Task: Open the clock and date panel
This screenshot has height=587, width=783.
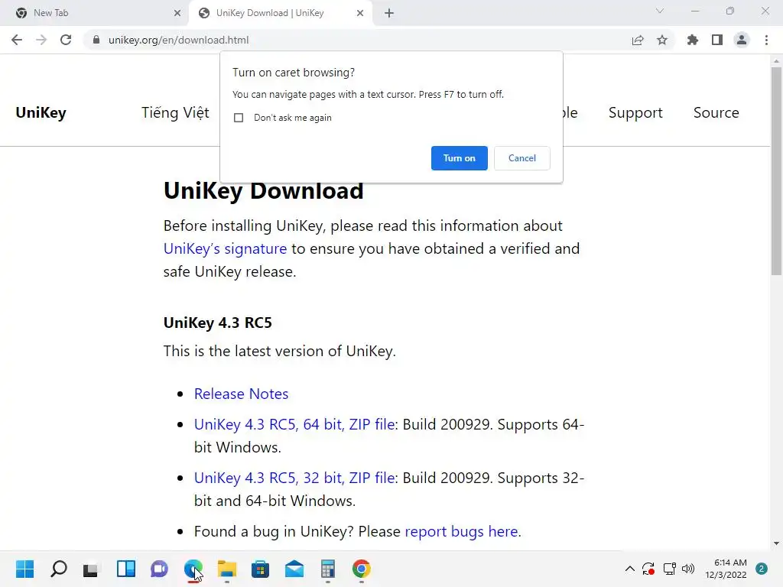Action: pos(726,569)
